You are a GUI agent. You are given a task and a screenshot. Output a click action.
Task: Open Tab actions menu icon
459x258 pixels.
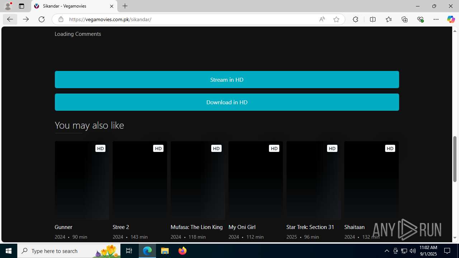(22, 6)
